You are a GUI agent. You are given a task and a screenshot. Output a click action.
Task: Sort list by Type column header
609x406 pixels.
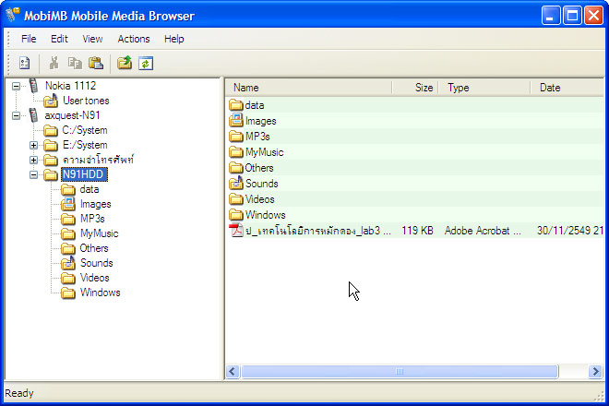click(x=484, y=88)
